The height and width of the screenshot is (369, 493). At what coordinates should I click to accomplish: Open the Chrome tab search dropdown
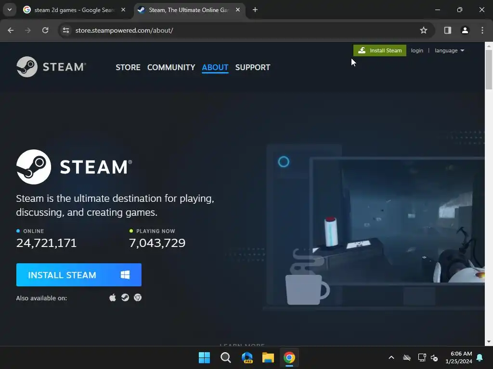coord(10,10)
